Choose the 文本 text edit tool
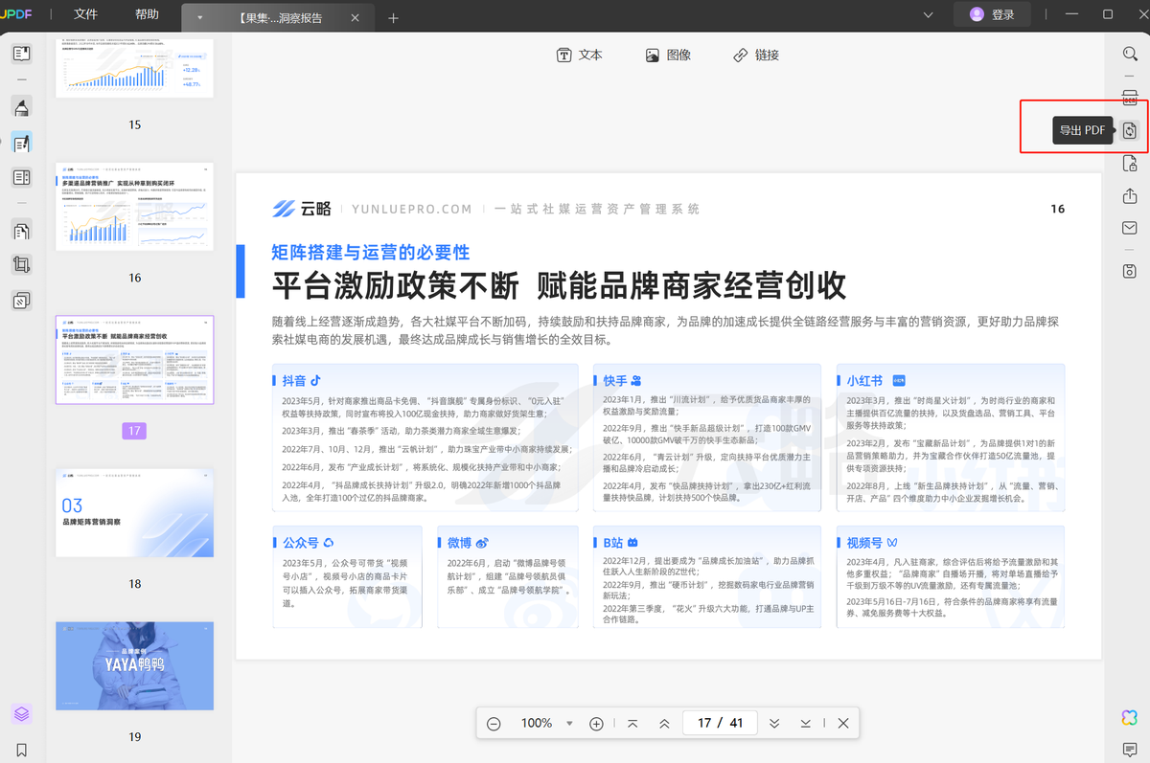 [x=580, y=56]
